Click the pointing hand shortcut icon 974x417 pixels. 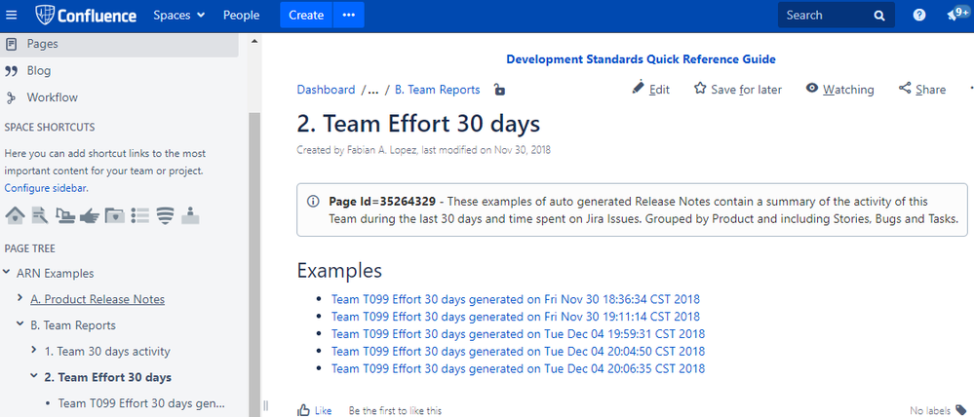[x=90, y=215]
